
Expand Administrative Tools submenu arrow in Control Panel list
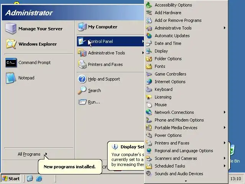[225, 28]
